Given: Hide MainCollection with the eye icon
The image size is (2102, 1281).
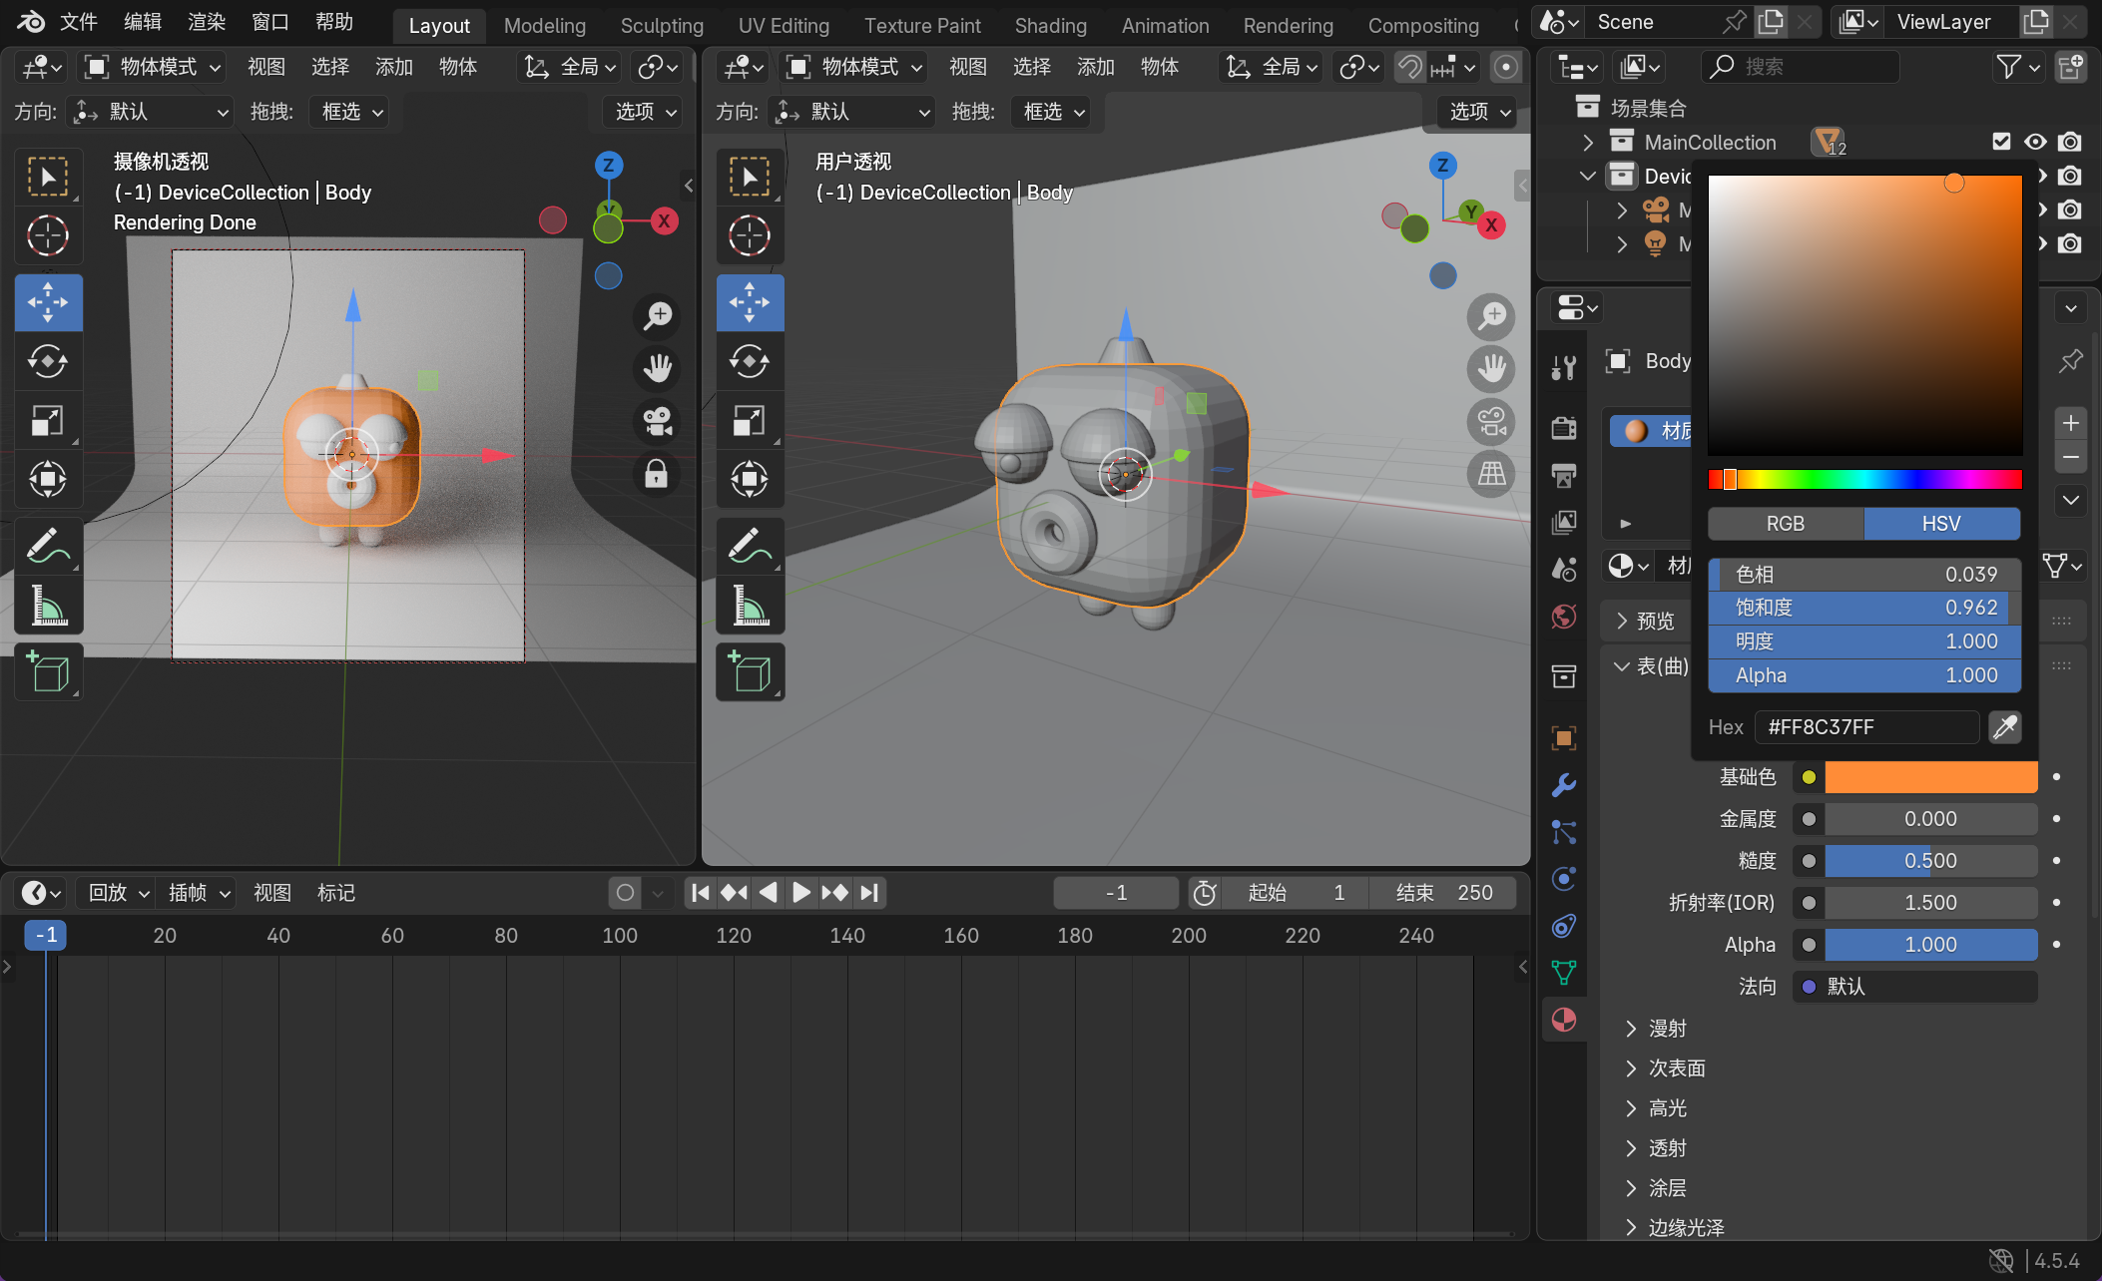Looking at the screenshot, I should coord(2035,142).
